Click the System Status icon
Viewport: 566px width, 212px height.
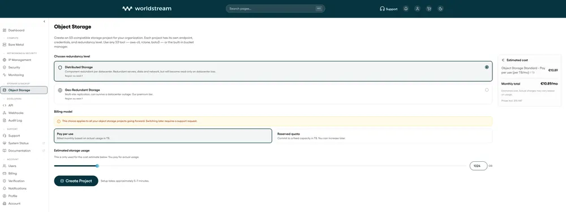(5, 143)
